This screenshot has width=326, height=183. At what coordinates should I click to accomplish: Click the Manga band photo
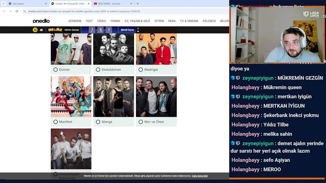(x=114, y=97)
